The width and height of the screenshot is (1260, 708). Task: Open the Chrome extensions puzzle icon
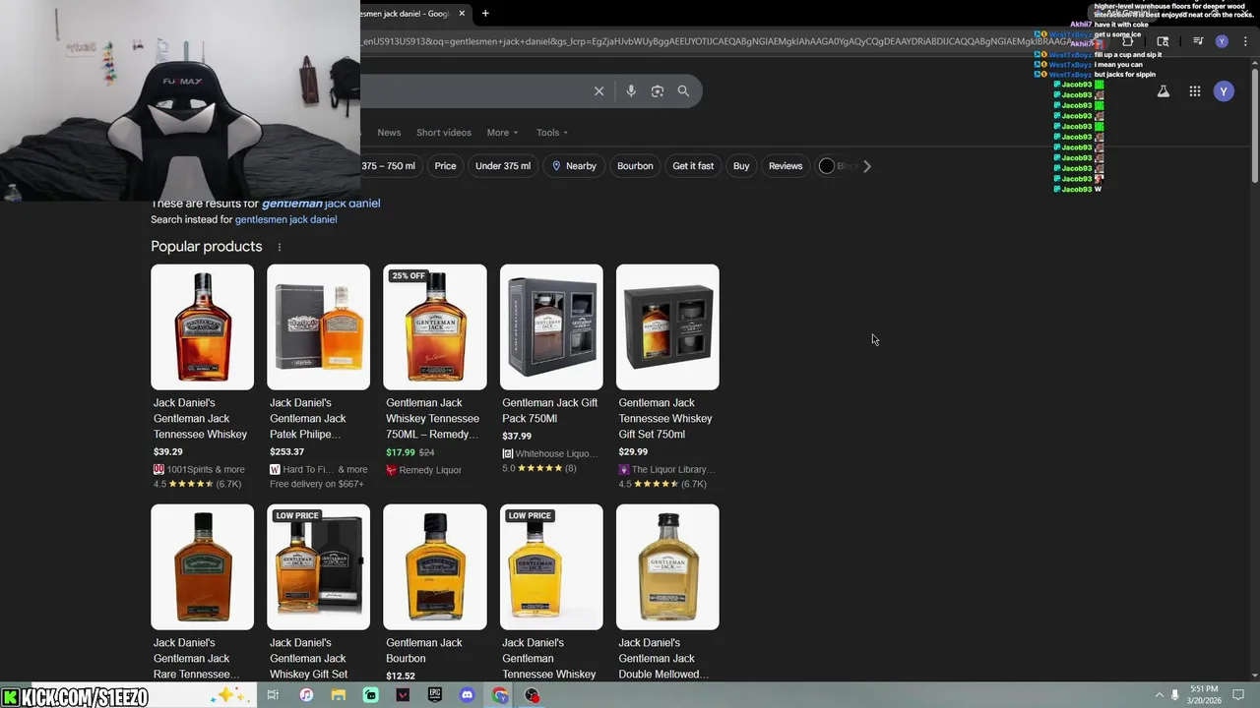[x=1128, y=41]
